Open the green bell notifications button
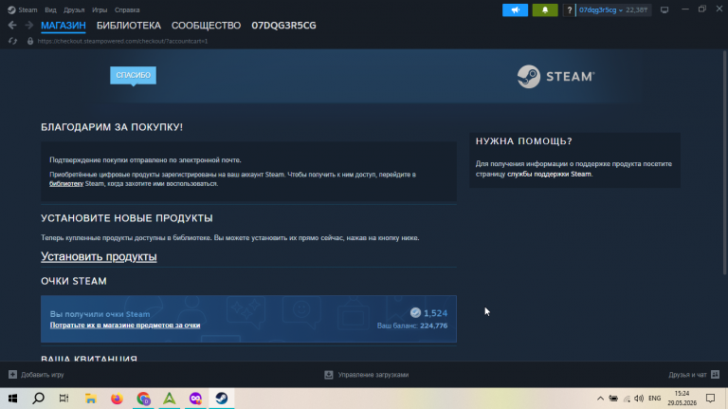This screenshot has height=409, width=728. click(545, 9)
